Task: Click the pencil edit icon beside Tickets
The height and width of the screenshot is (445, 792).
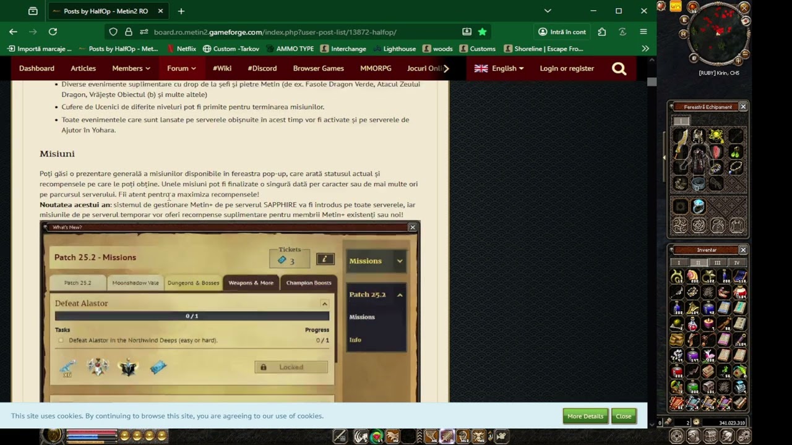Action: coord(325,260)
